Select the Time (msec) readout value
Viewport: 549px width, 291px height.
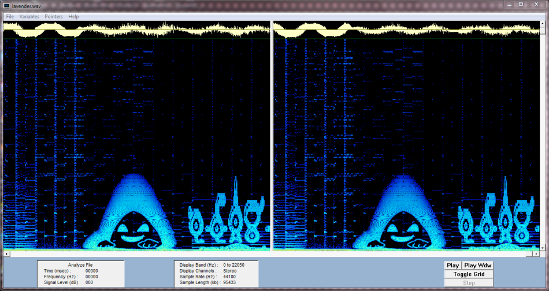coord(92,271)
